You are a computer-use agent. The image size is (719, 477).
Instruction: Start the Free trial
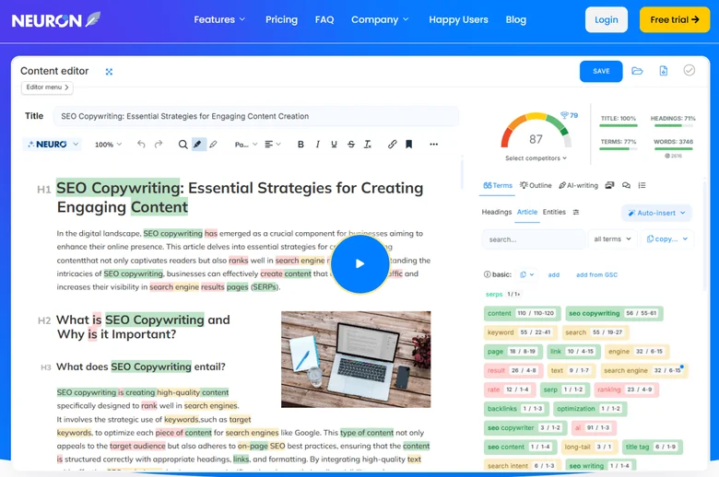pos(675,19)
